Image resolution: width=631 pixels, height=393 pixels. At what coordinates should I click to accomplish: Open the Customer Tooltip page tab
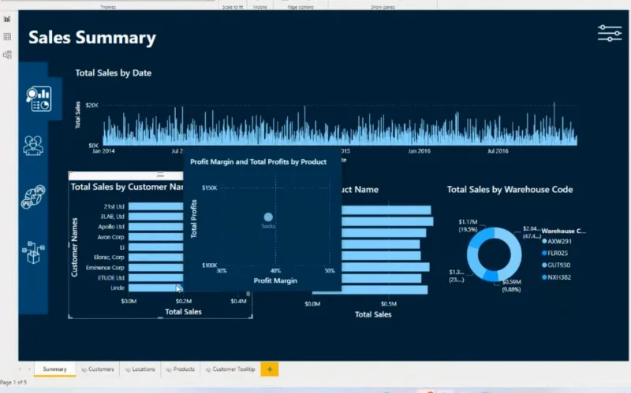(230, 369)
